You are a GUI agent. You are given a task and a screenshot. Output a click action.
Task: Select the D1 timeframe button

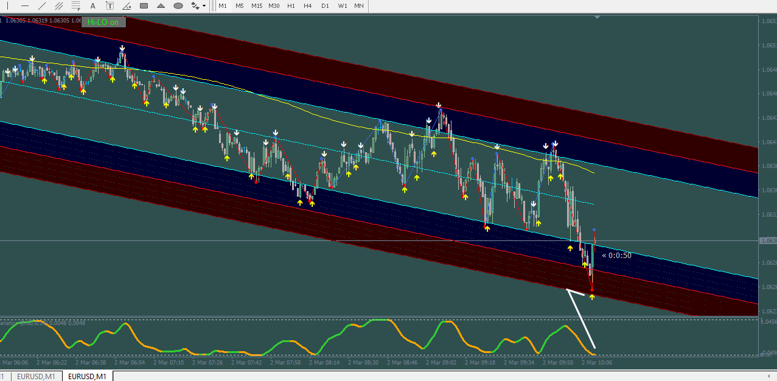(x=325, y=6)
